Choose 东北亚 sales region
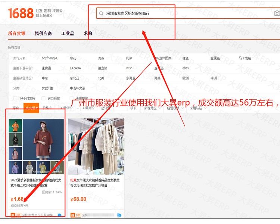 click(74, 78)
